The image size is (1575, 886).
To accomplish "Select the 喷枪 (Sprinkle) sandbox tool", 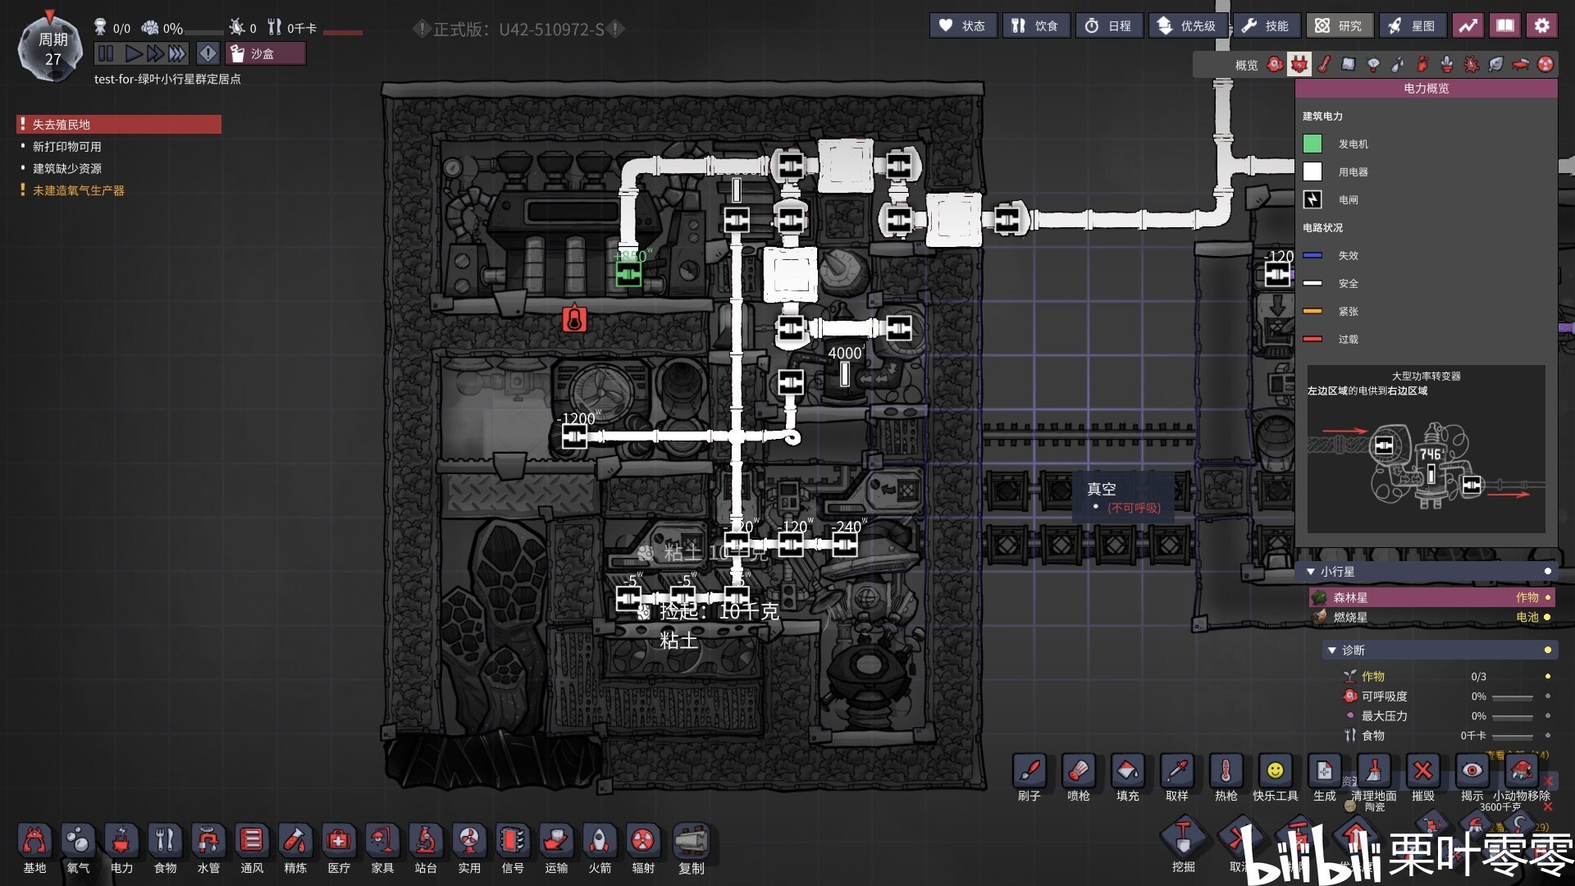I will pyautogui.click(x=1079, y=778).
